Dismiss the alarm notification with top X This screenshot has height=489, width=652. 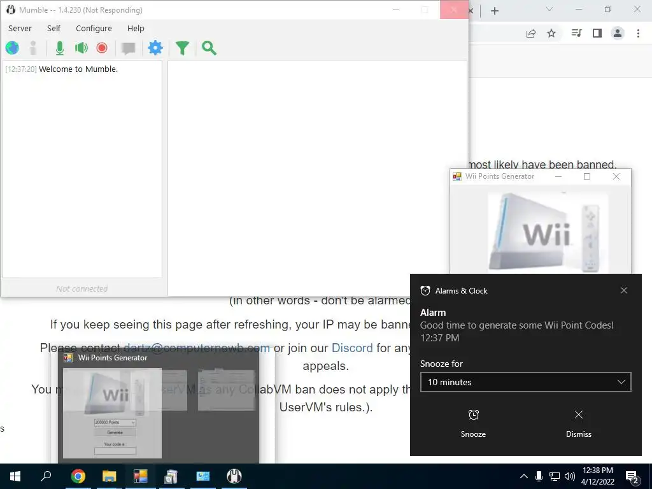[624, 290]
